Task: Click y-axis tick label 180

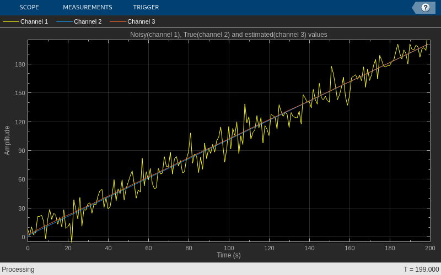Action: point(20,64)
